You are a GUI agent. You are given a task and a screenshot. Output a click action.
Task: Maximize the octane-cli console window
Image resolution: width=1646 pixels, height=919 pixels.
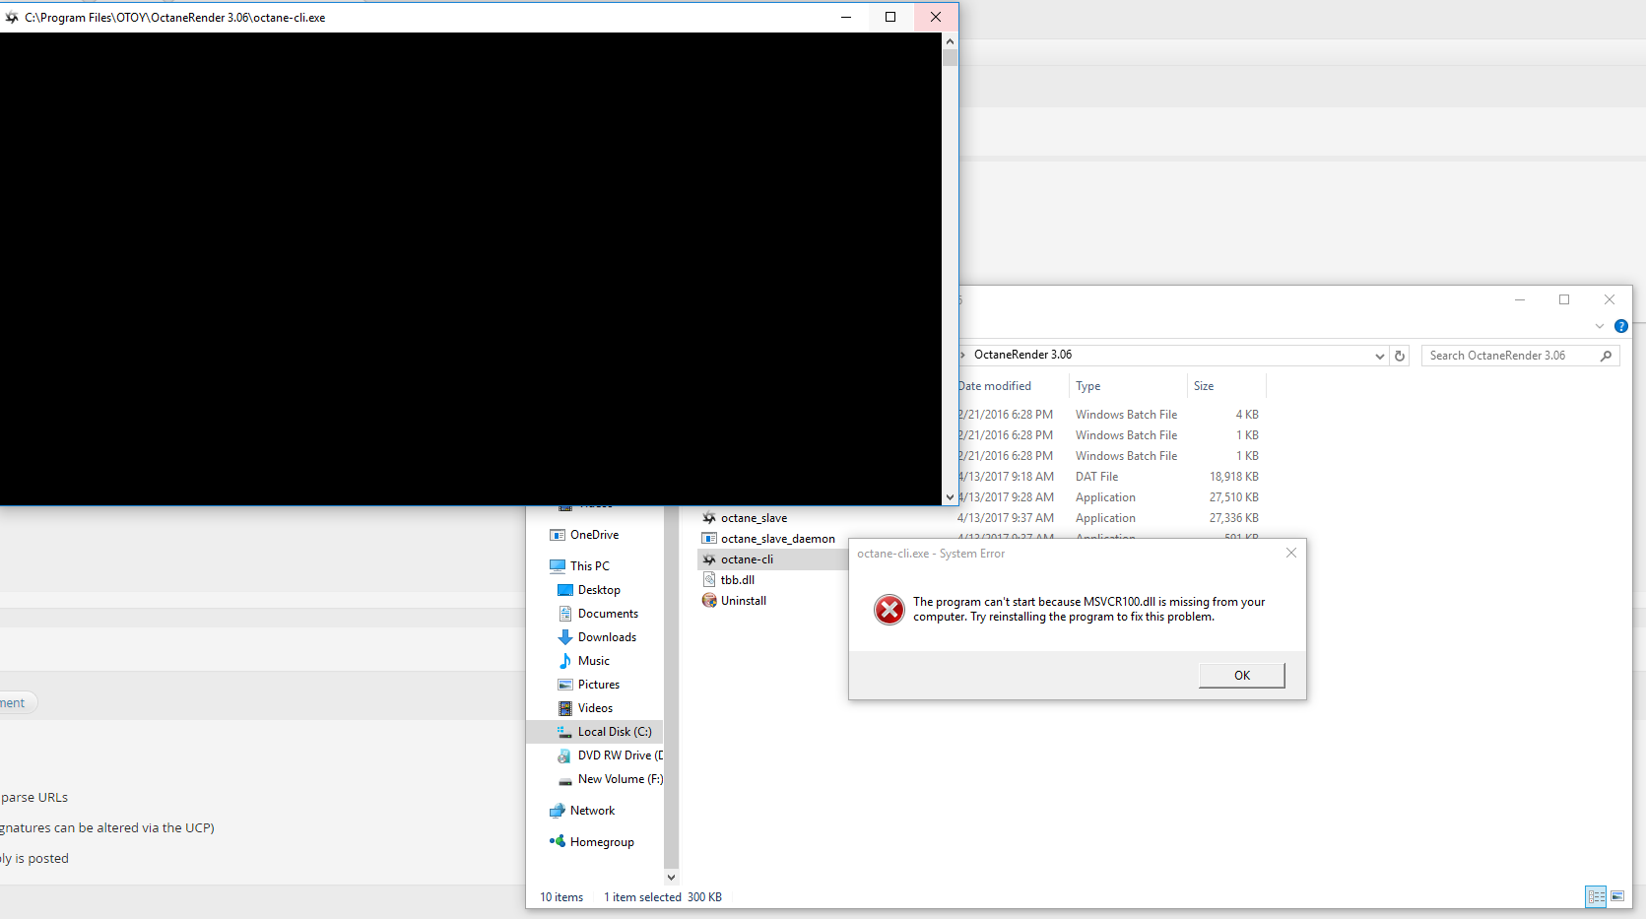(x=890, y=17)
